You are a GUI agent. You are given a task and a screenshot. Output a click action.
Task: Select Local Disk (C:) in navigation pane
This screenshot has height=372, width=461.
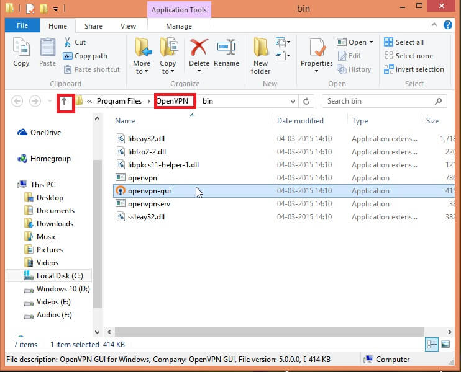[x=59, y=276]
